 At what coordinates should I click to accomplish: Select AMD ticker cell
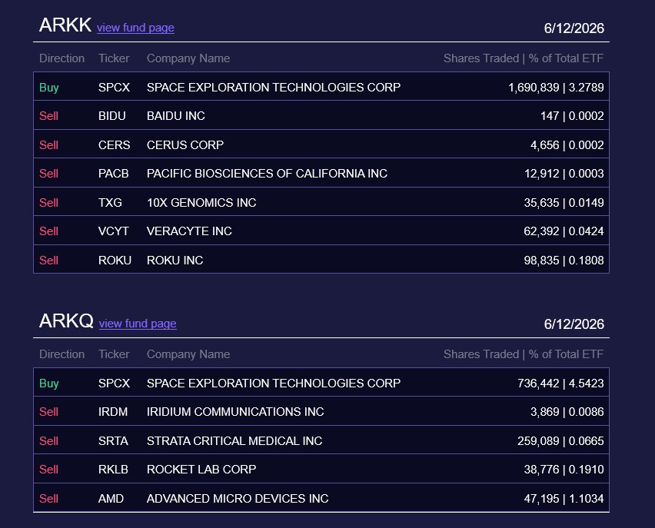(111, 498)
